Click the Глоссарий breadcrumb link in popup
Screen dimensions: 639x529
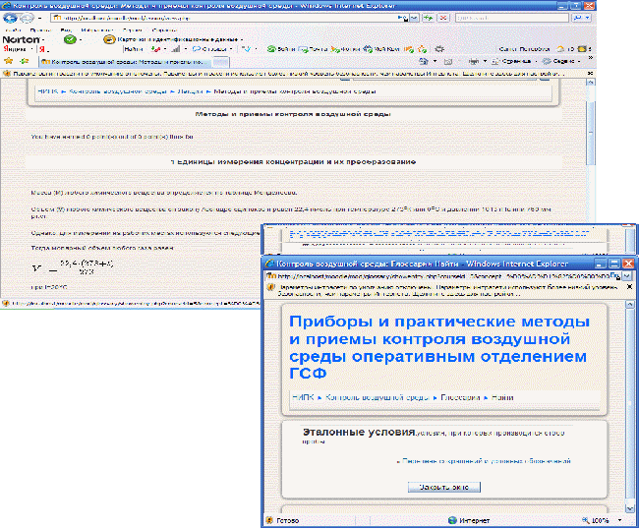click(460, 397)
